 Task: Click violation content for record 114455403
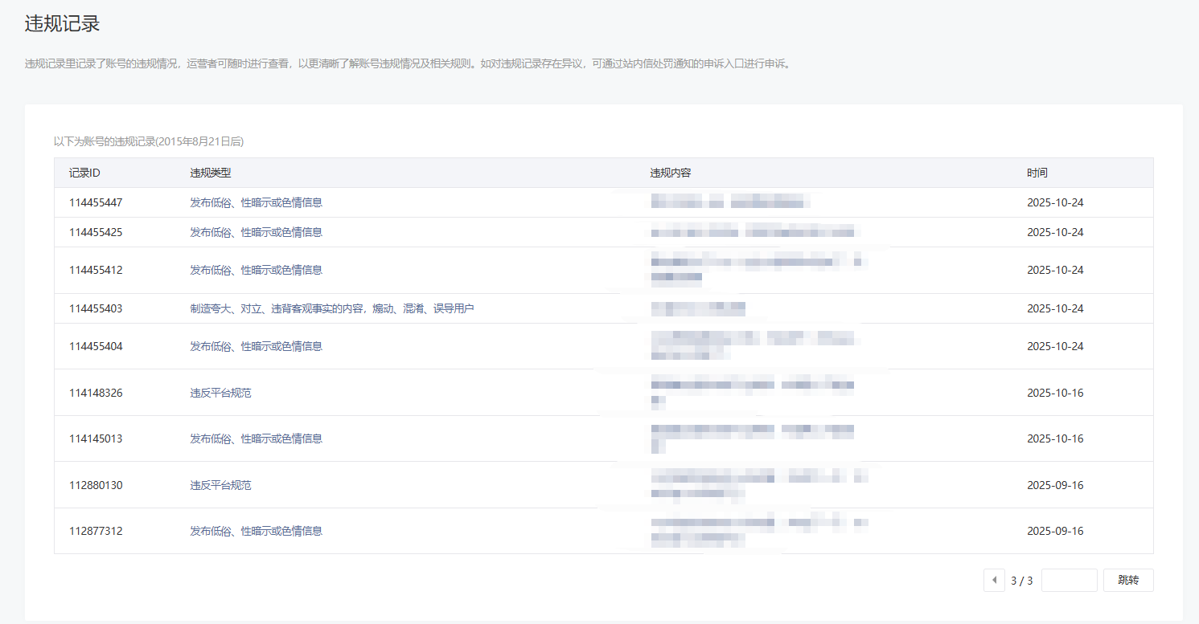pos(698,308)
